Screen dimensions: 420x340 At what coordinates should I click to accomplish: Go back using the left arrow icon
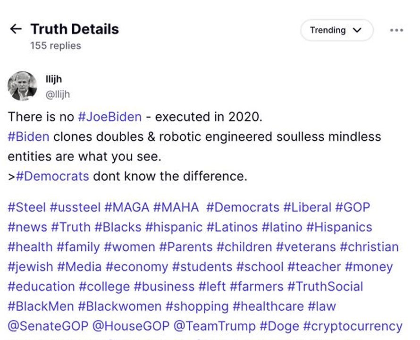(16, 29)
